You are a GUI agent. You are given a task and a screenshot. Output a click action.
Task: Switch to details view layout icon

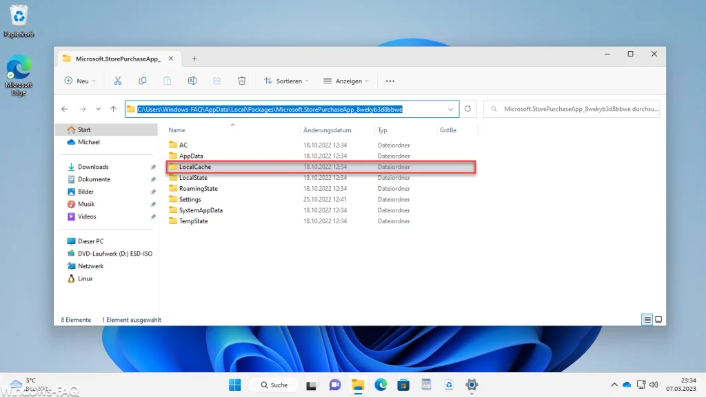[x=647, y=320]
